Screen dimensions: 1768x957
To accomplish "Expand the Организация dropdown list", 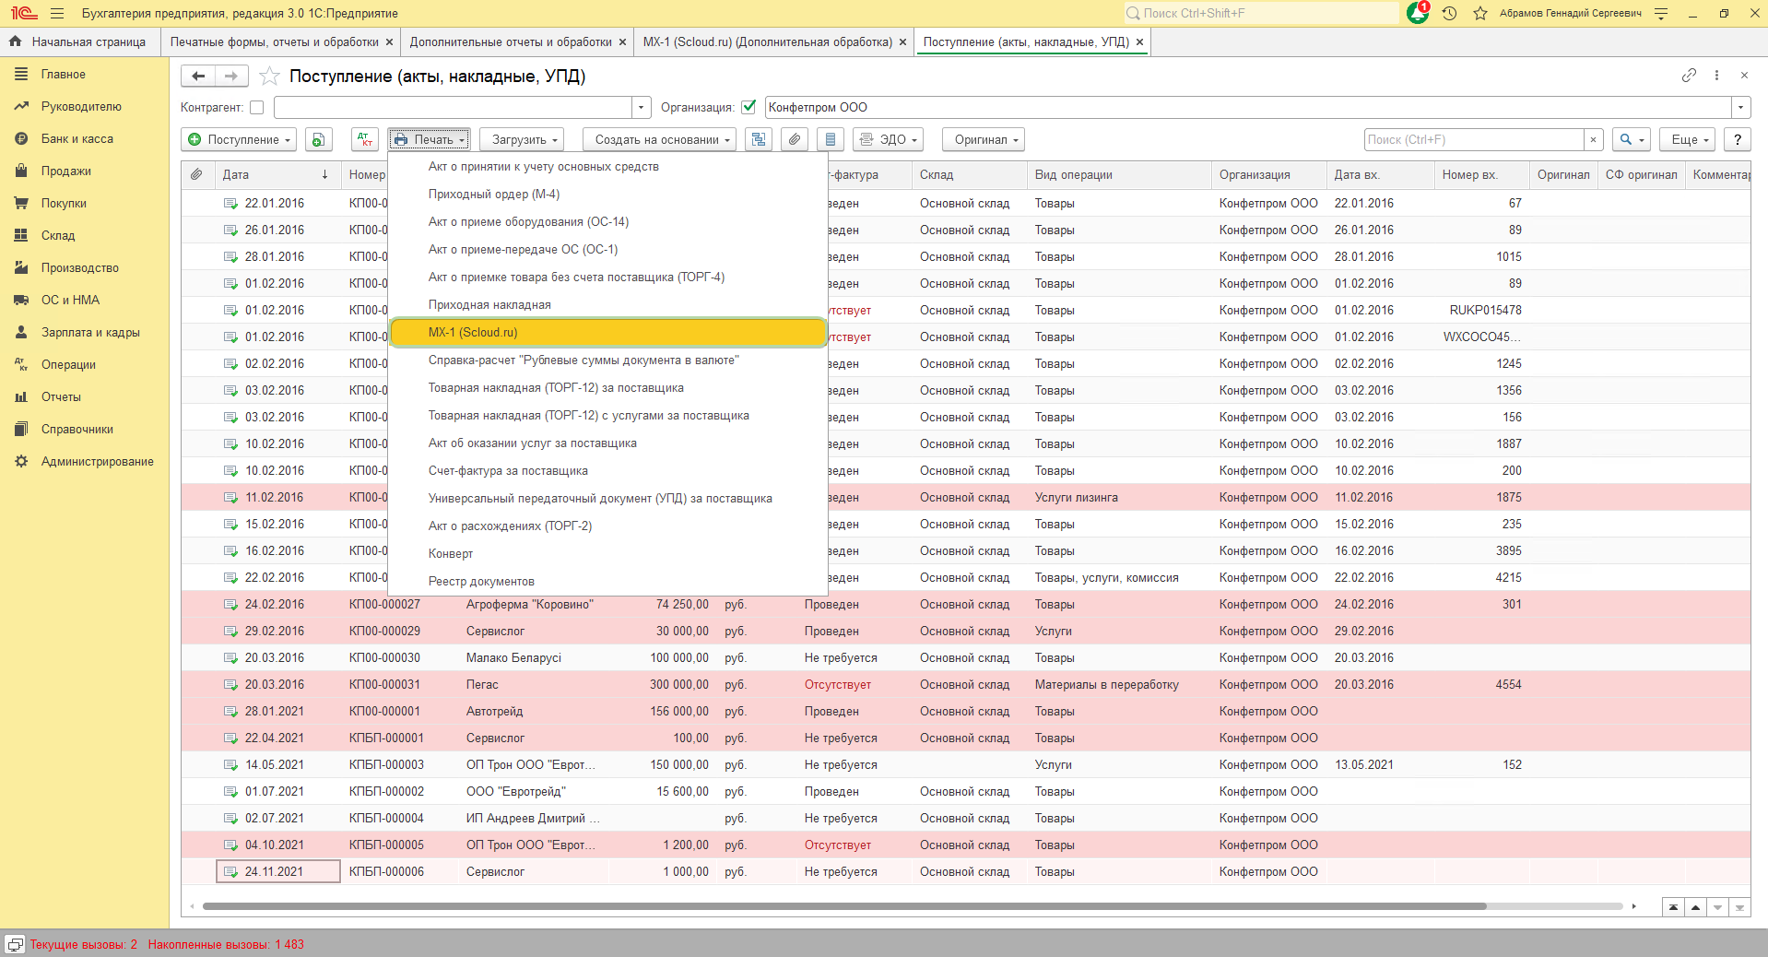I will [1741, 108].
